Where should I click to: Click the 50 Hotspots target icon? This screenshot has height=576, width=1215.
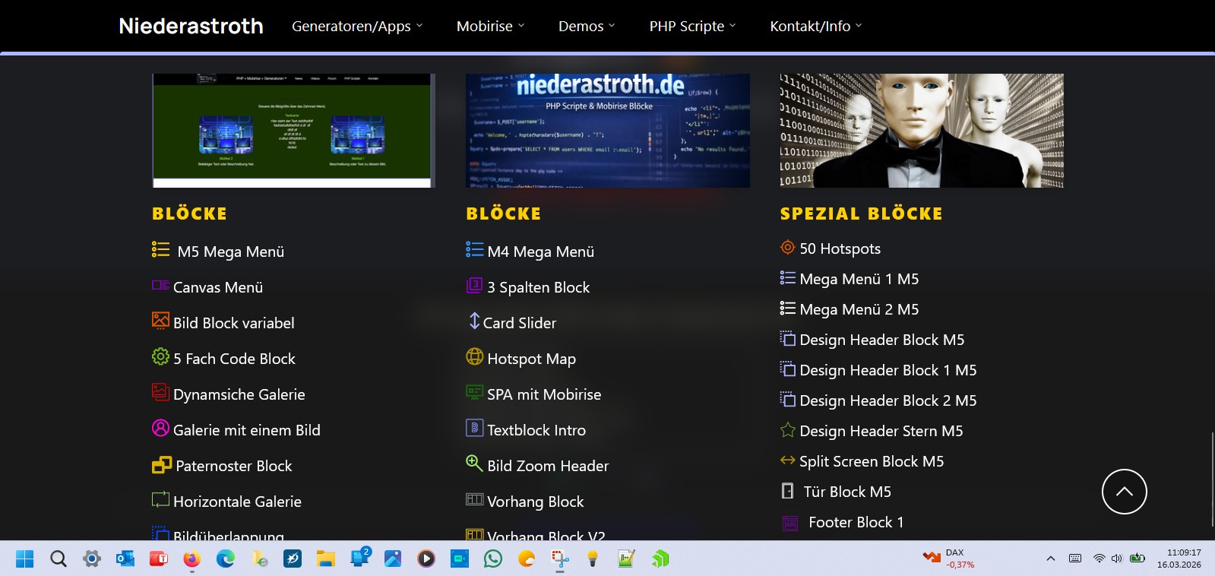(x=788, y=248)
